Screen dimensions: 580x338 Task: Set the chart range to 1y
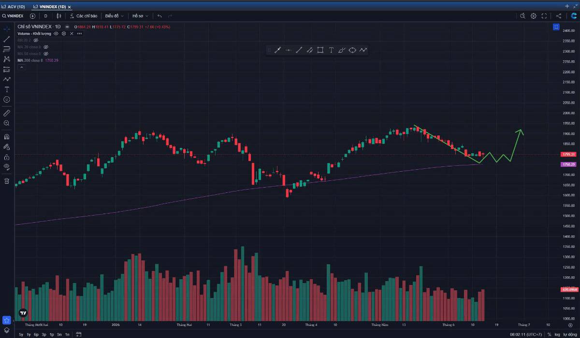coord(29,334)
